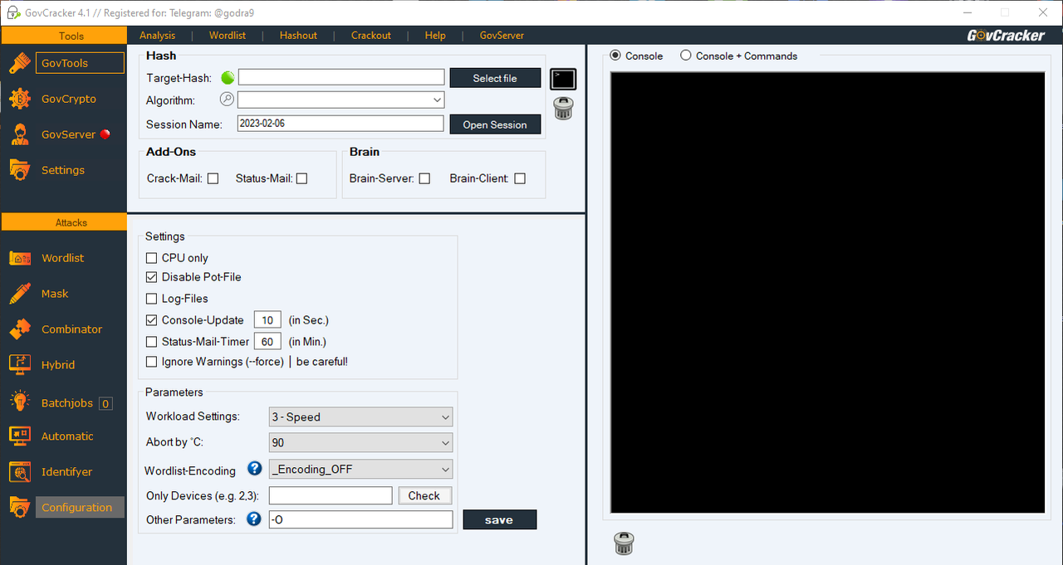1063x565 pixels.
Task: Click the Other Parameters help question icon
Action: [x=254, y=519]
